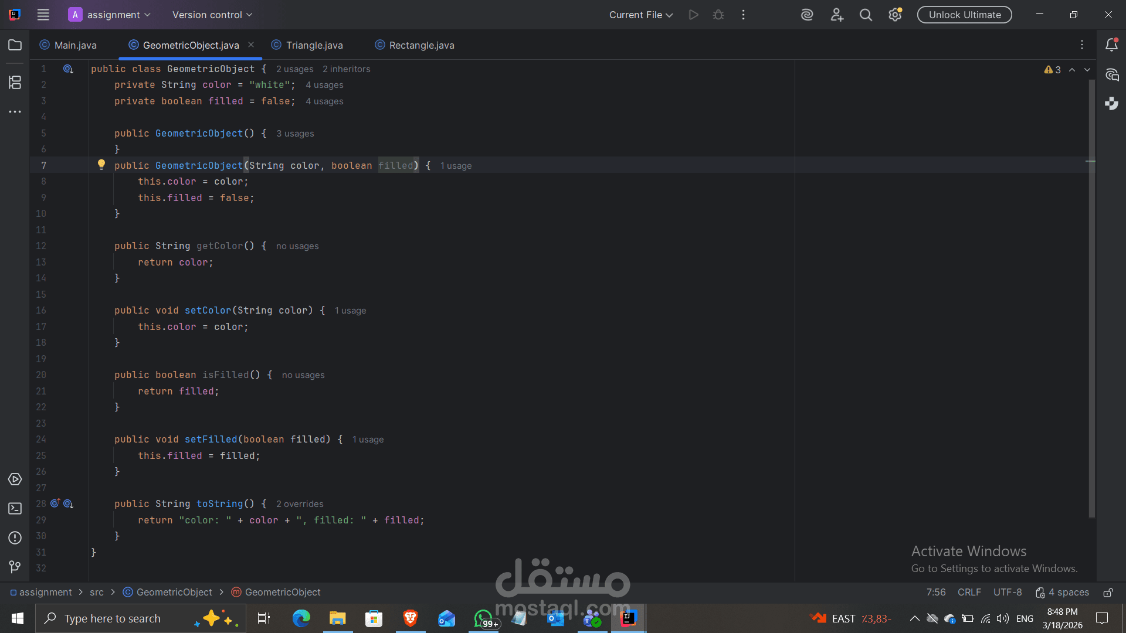Open more run actions menu
The image size is (1126, 633).
click(743, 15)
